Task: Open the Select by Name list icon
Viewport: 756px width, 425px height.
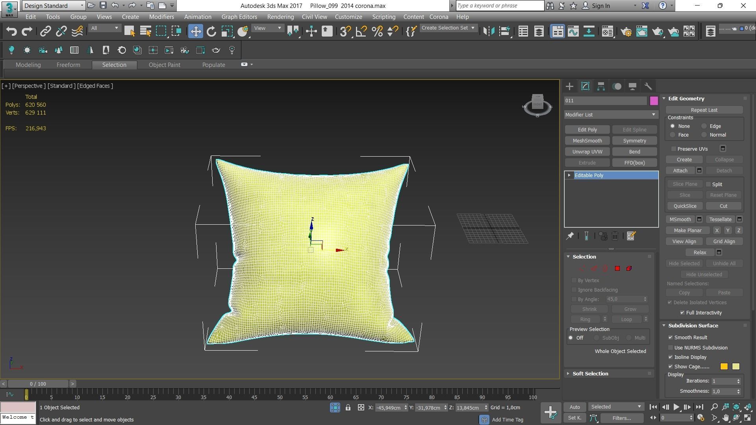Action: pos(146,31)
